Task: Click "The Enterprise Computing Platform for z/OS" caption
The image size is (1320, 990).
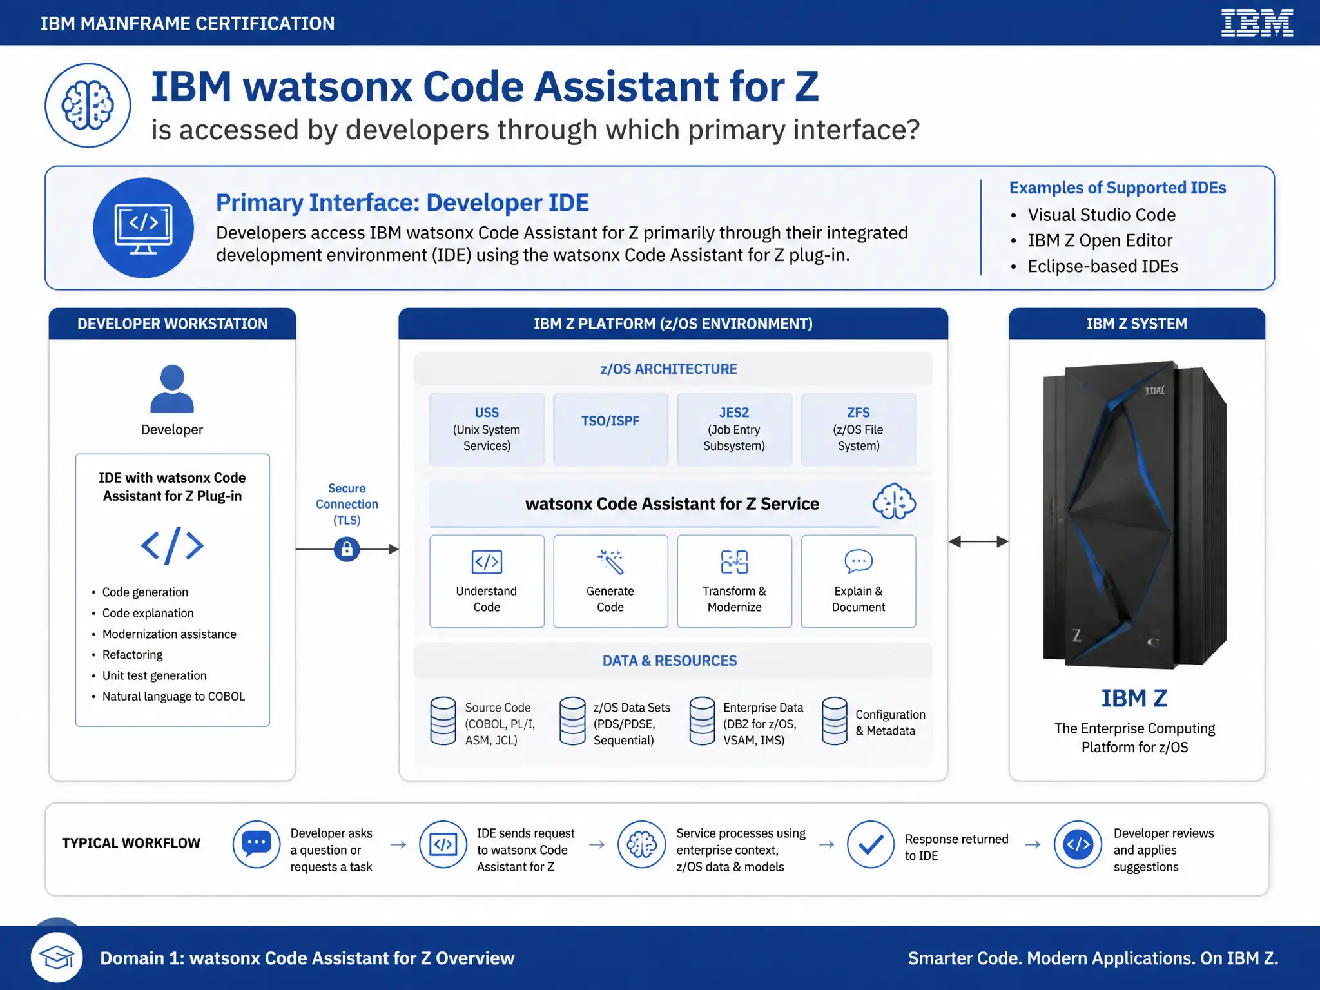Action: pyautogui.click(x=1134, y=737)
